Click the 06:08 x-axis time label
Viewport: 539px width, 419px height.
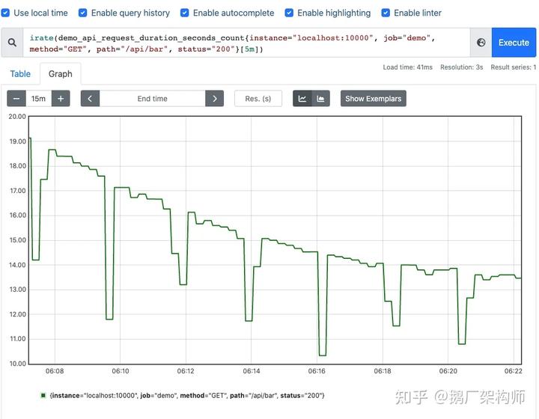click(x=55, y=371)
